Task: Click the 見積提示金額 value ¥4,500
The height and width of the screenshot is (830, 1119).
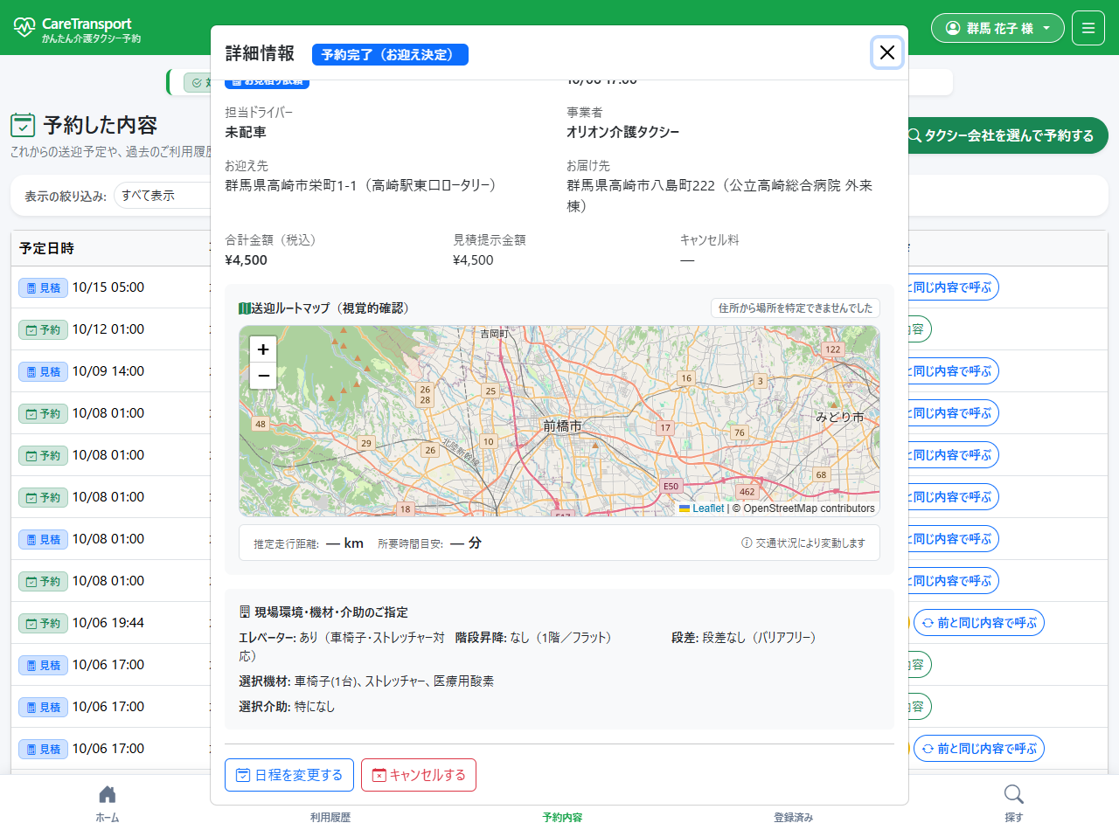Action: (x=473, y=259)
